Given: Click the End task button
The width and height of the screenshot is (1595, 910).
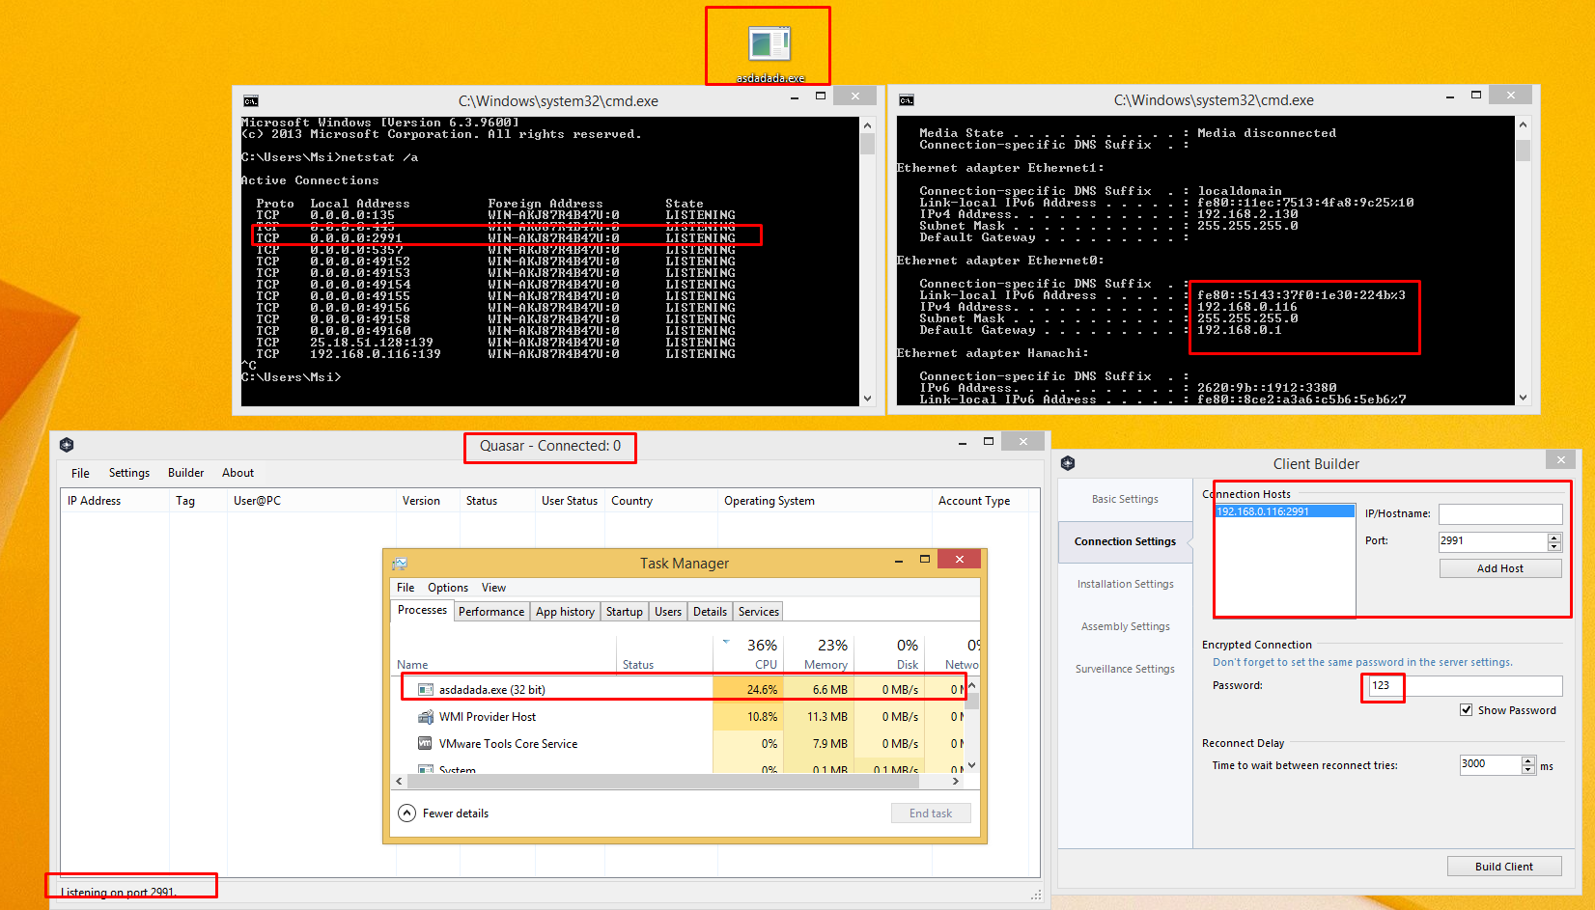Looking at the screenshot, I should click(x=931, y=813).
